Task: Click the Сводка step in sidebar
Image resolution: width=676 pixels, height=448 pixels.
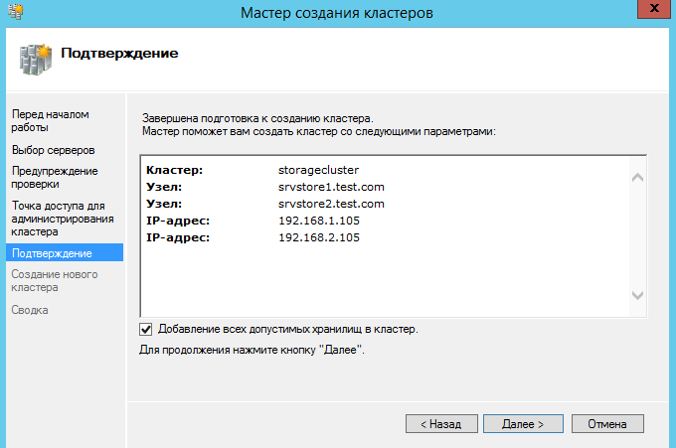Action: tap(30, 310)
